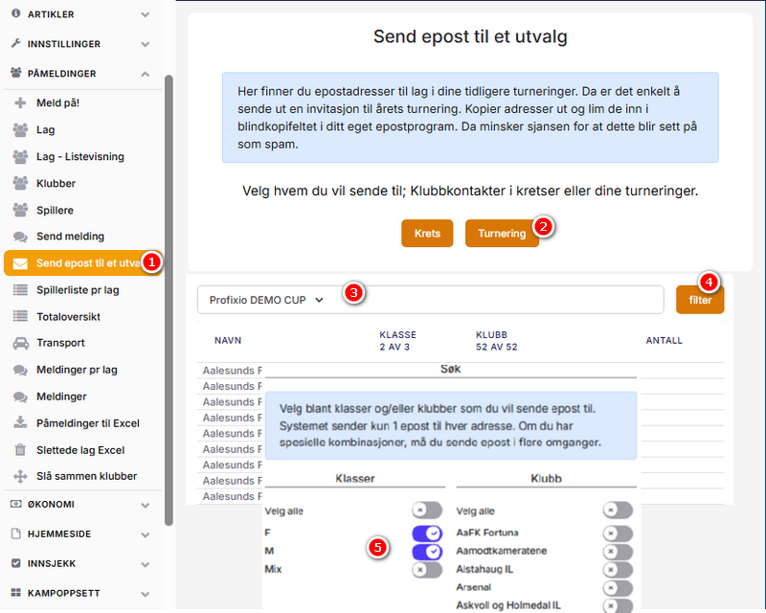Click the Klasse column header
766x613 pixels.
pyautogui.click(x=397, y=341)
